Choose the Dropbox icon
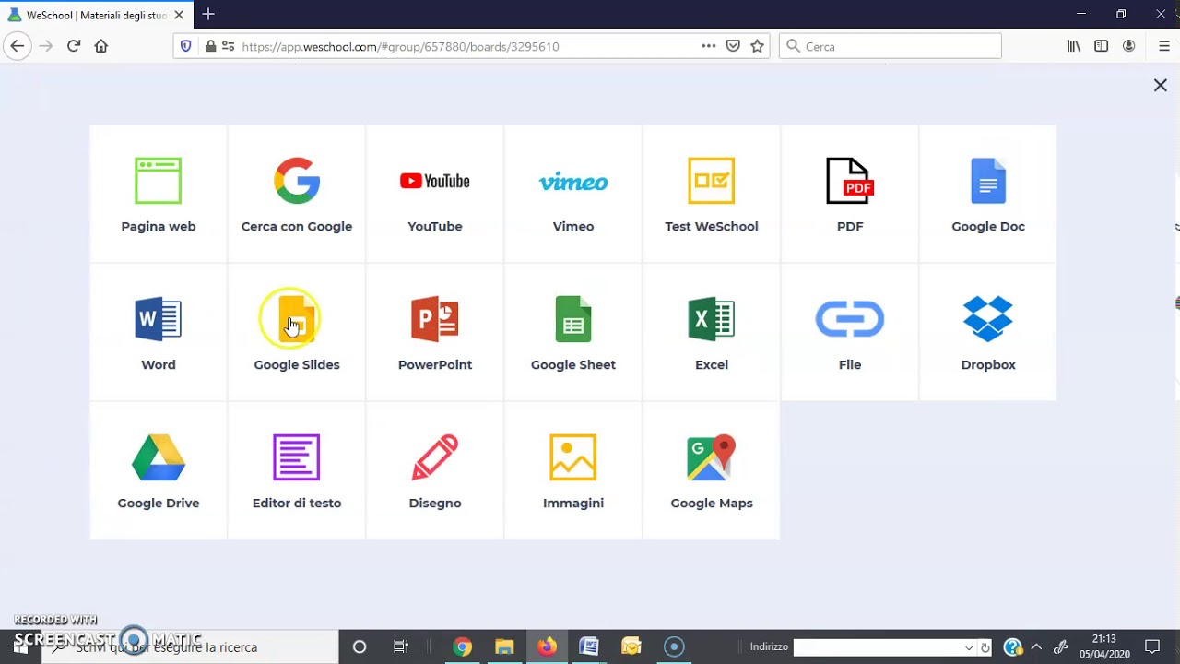1180x664 pixels. [988, 319]
